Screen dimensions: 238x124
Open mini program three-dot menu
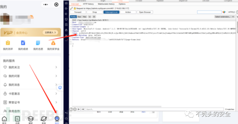(x=46, y=4)
